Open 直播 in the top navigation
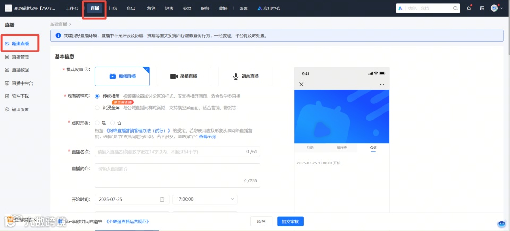Image resolution: width=510 pixels, height=231 pixels. (x=94, y=9)
